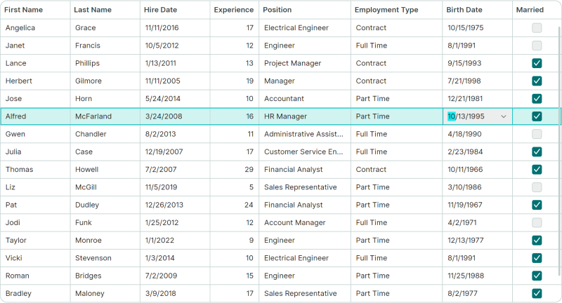Uncheck Married for Bradley Maloney
The height and width of the screenshot is (303, 562).
pos(537,293)
